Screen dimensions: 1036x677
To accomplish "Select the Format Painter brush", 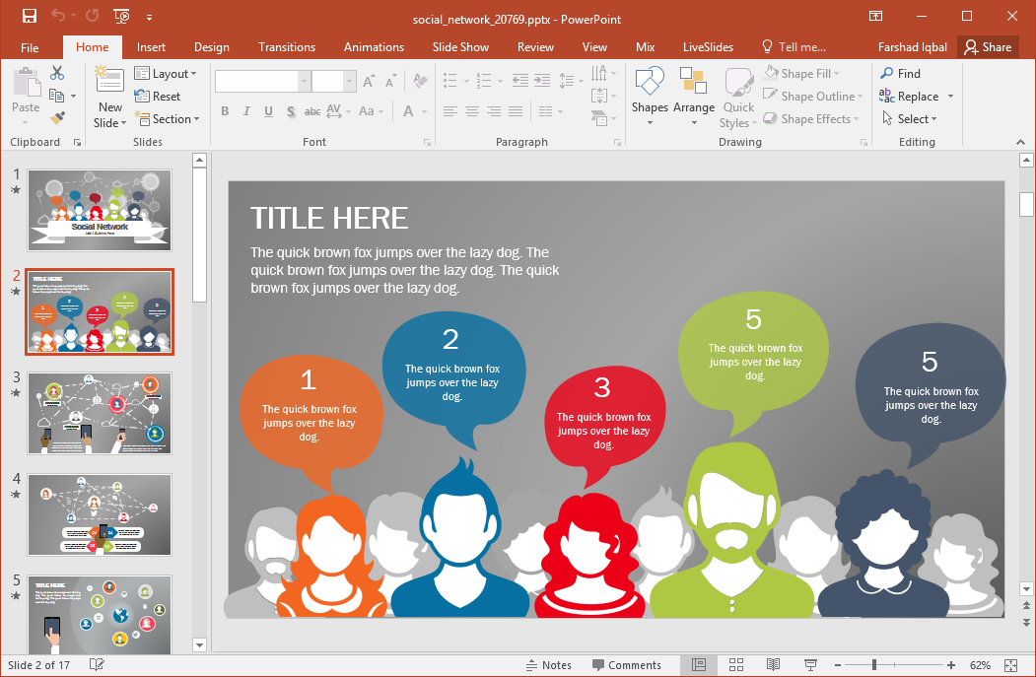I will (57, 118).
